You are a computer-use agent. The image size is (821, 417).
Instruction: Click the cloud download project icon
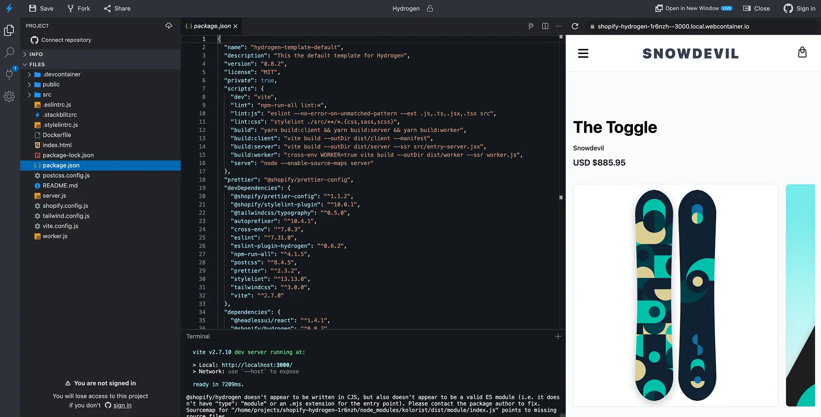pyautogui.click(x=169, y=25)
